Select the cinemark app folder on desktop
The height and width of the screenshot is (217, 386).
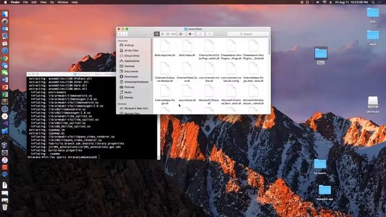pyautogui.click(x=324, y=192)
